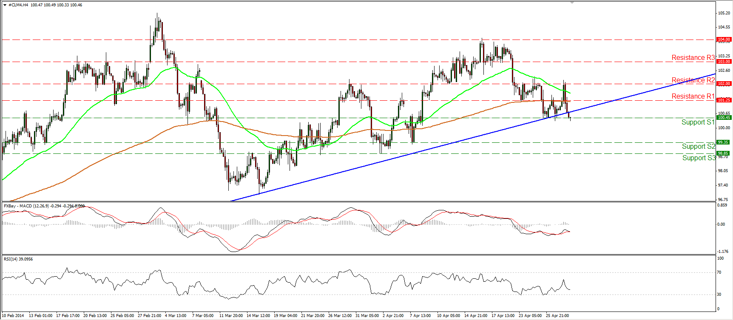Click the 105.20 price axis value
The height and width of the screenshot is (320, 733).
pos(724,13)
